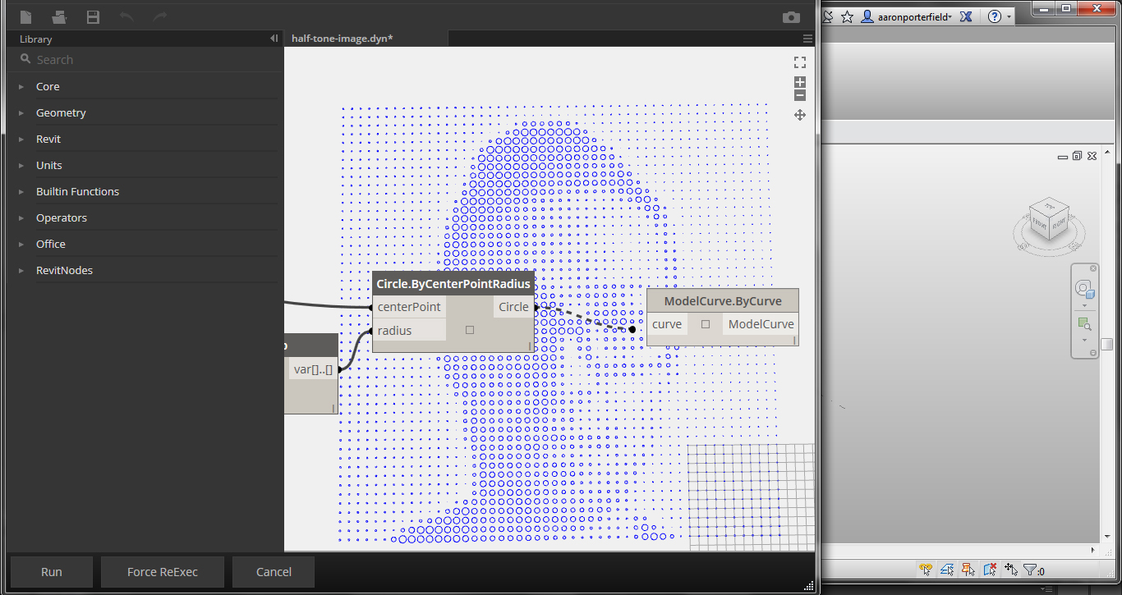1122x595 pixels.
Task: Click the New file icon in Dynamo toolbar
Action: [x=26, y=17]
